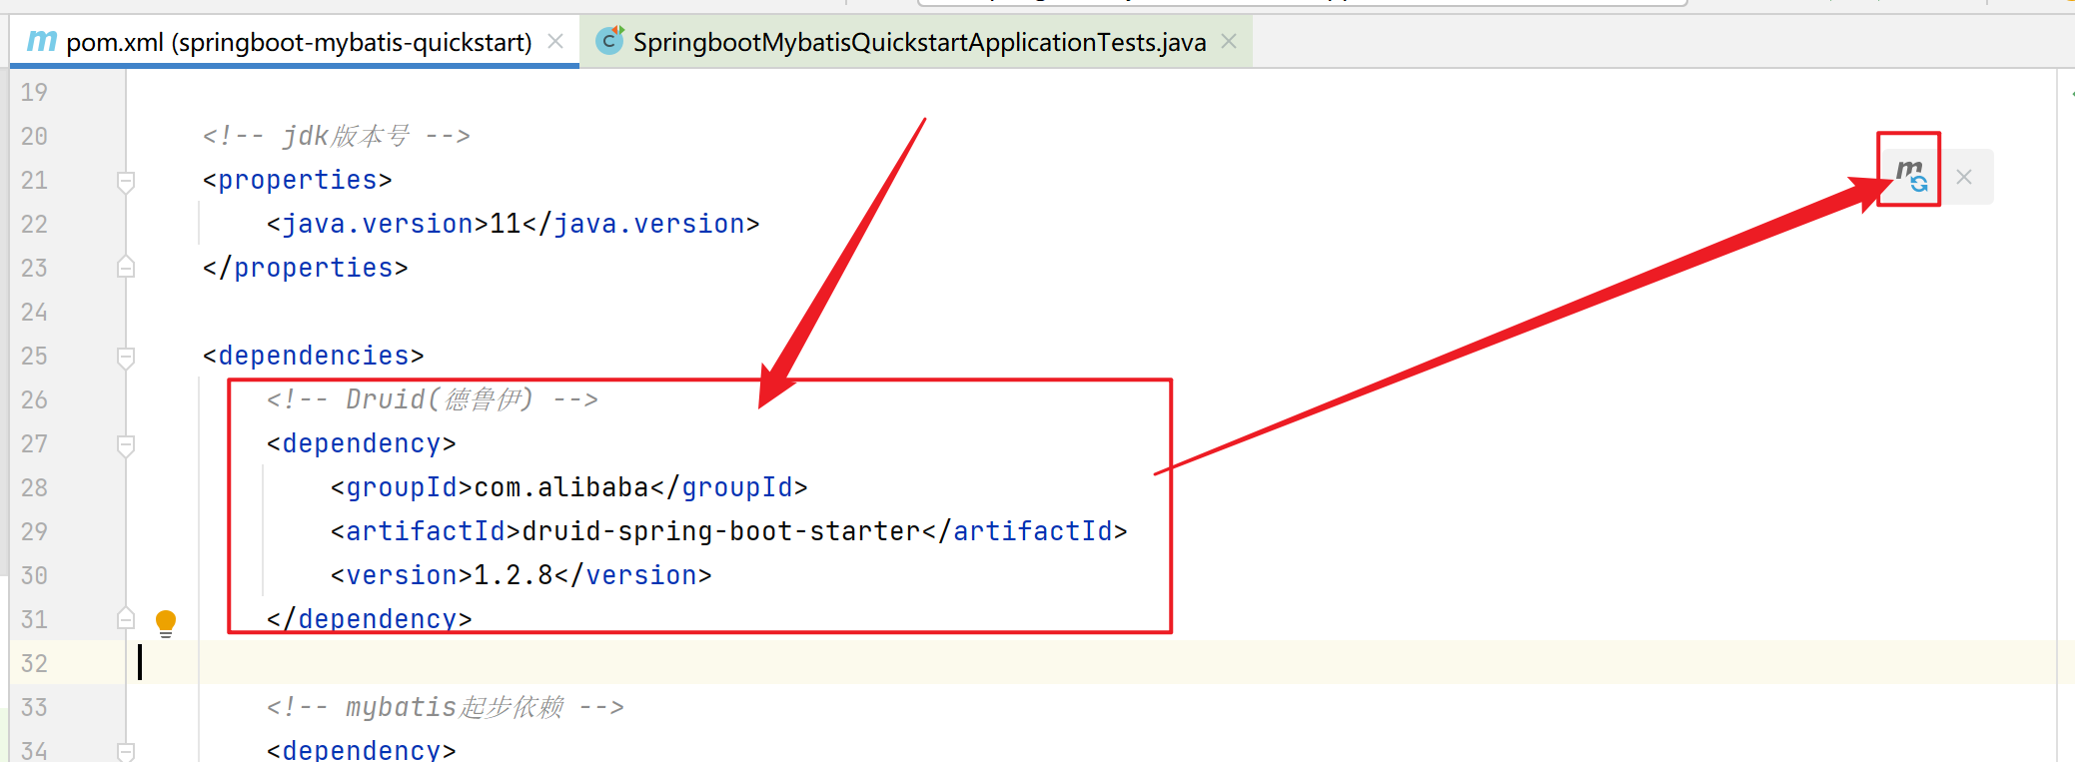Collapse the dependencies block at line 25
This screenshot has height=762, width=2075.
click(126, 357)
